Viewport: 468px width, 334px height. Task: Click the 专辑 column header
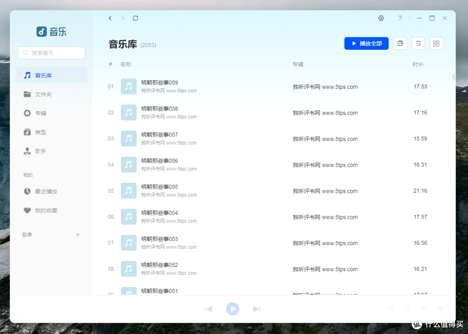point(298,64)
